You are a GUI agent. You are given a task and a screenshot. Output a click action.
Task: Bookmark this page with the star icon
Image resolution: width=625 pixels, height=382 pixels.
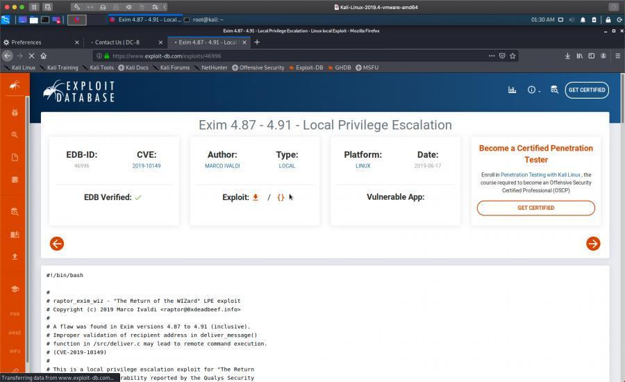(x=512, y=56)
